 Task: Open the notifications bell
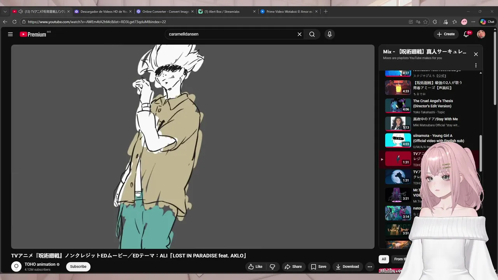click(x=466, y=34)
